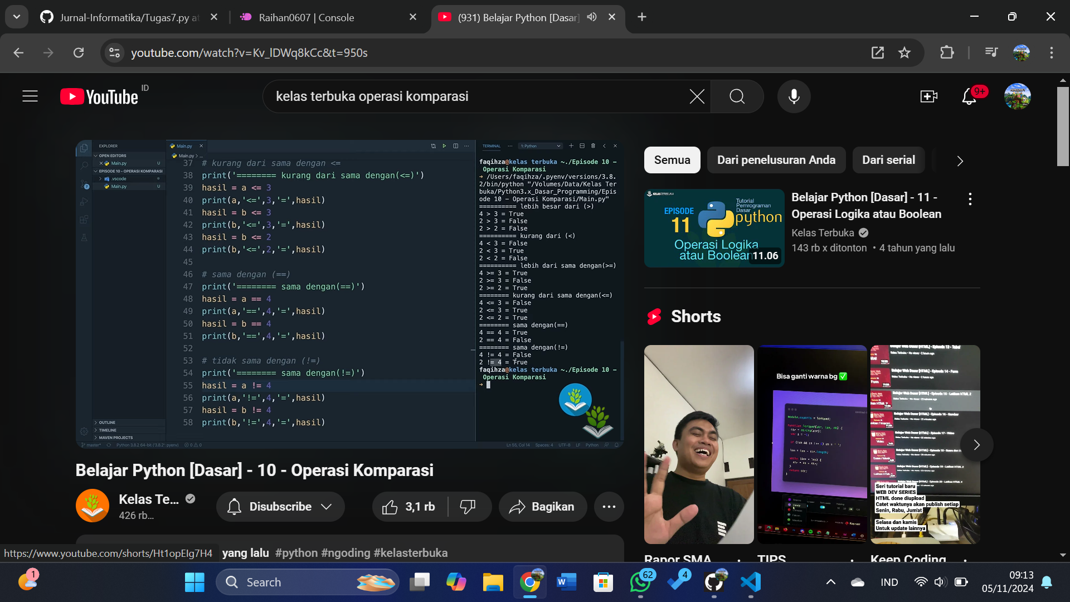This screenshot has height=602, width=1070.
Task: Expand more filter chips with right arrow
Action: [960, 161]
